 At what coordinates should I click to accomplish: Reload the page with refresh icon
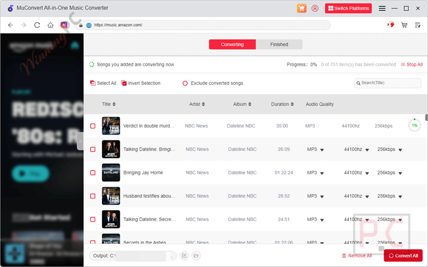[x=37, y=25]
